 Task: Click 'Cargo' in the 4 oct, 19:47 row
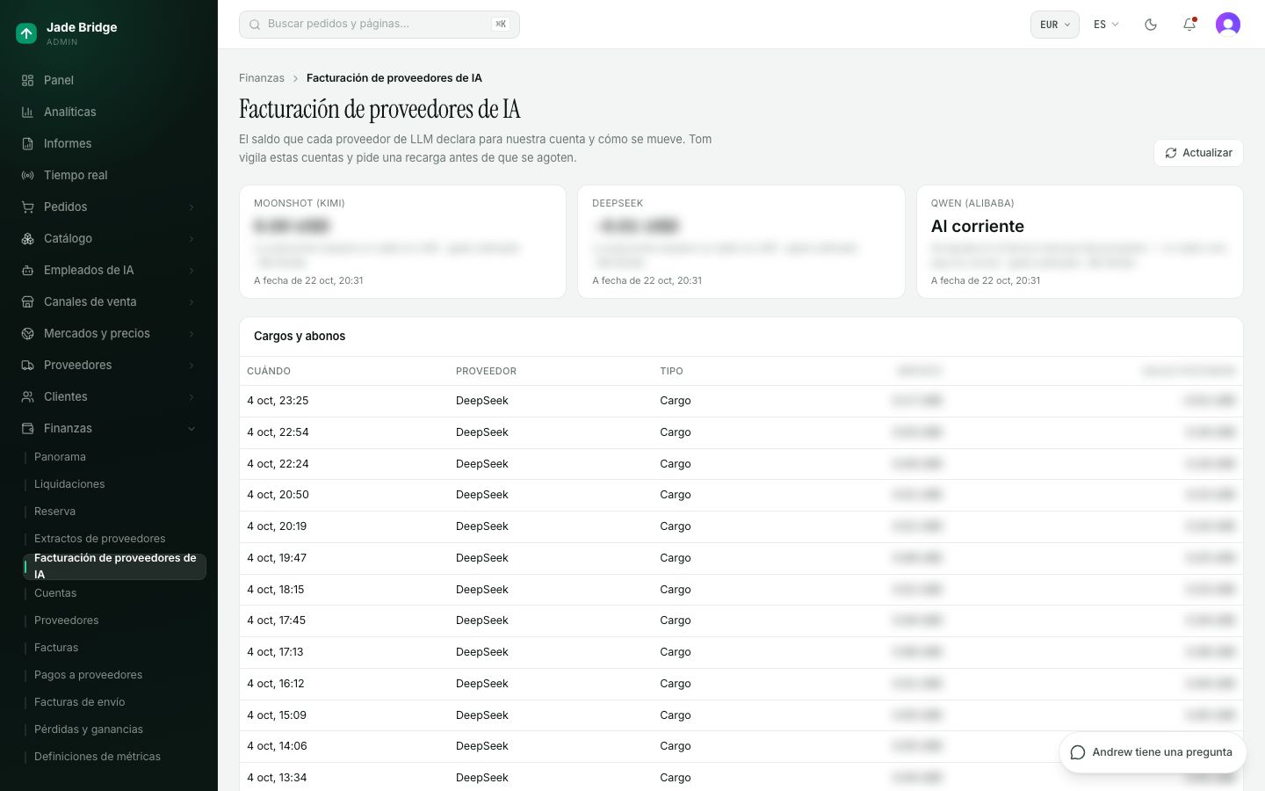676,558
